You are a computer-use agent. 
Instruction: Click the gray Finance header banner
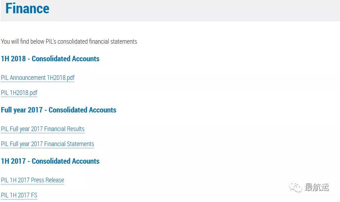(x=171, y=10)
